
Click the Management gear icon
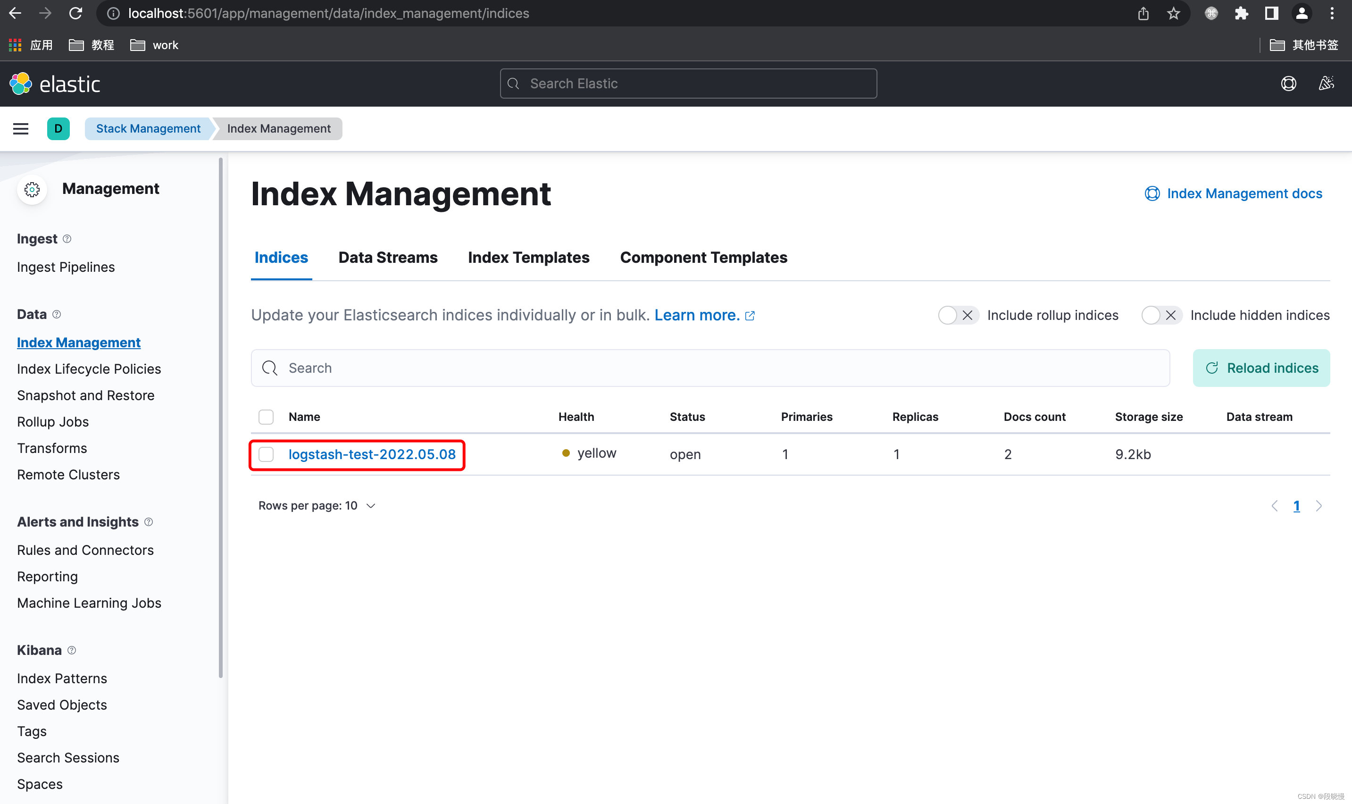coord(32,189)
